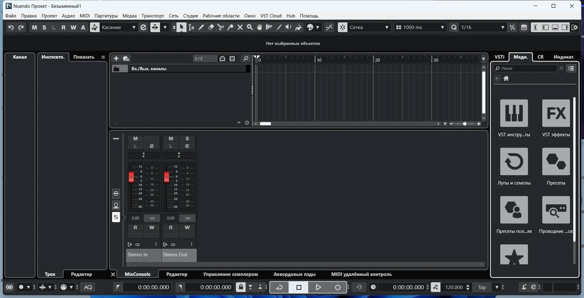The height and width of the screenshot is (298, 584).
Task: Select the Zoom magnifier tool
Action: coord(250,27)
